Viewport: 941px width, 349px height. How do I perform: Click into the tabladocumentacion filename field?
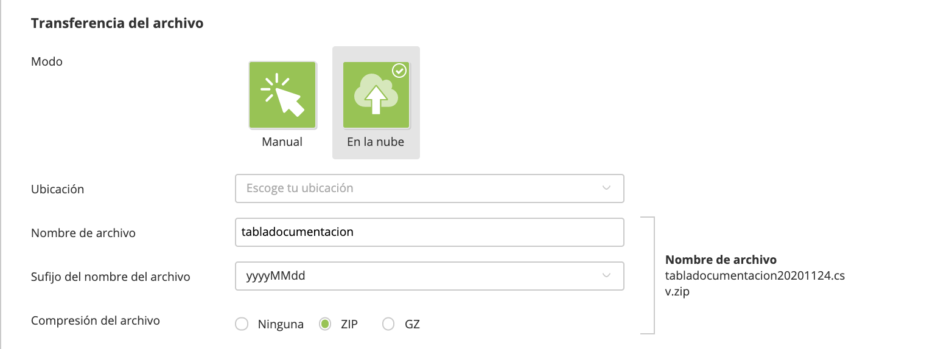coord(429,232)
